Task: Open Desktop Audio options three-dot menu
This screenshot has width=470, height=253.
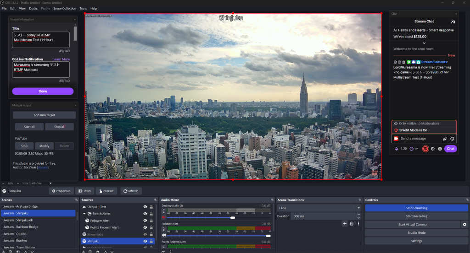Action: pos(164,211)
